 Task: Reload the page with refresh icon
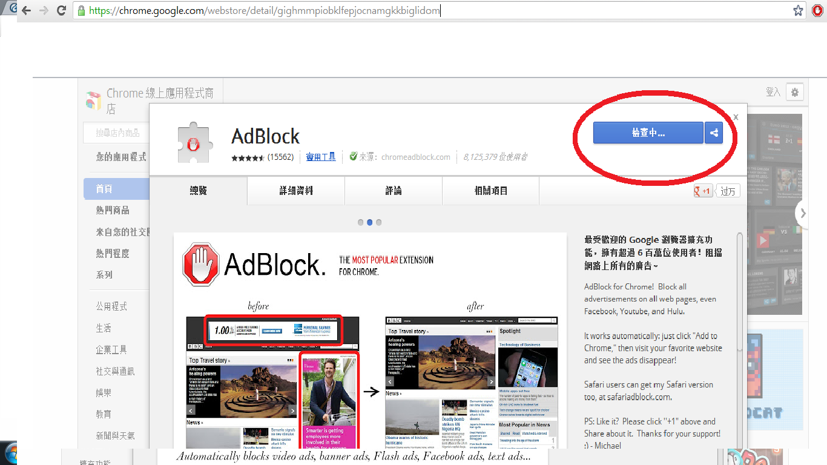(61, 10)
